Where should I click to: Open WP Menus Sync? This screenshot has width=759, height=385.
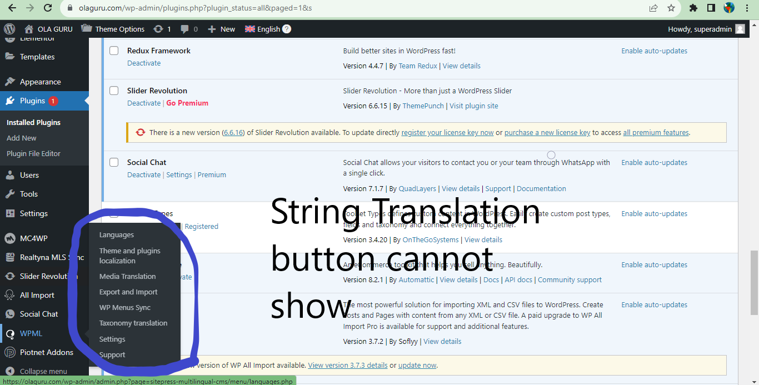(x=125, y=307)
